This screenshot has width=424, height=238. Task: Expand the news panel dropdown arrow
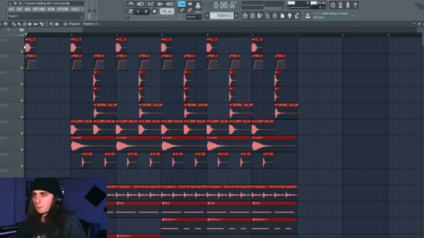pos(353,15)
